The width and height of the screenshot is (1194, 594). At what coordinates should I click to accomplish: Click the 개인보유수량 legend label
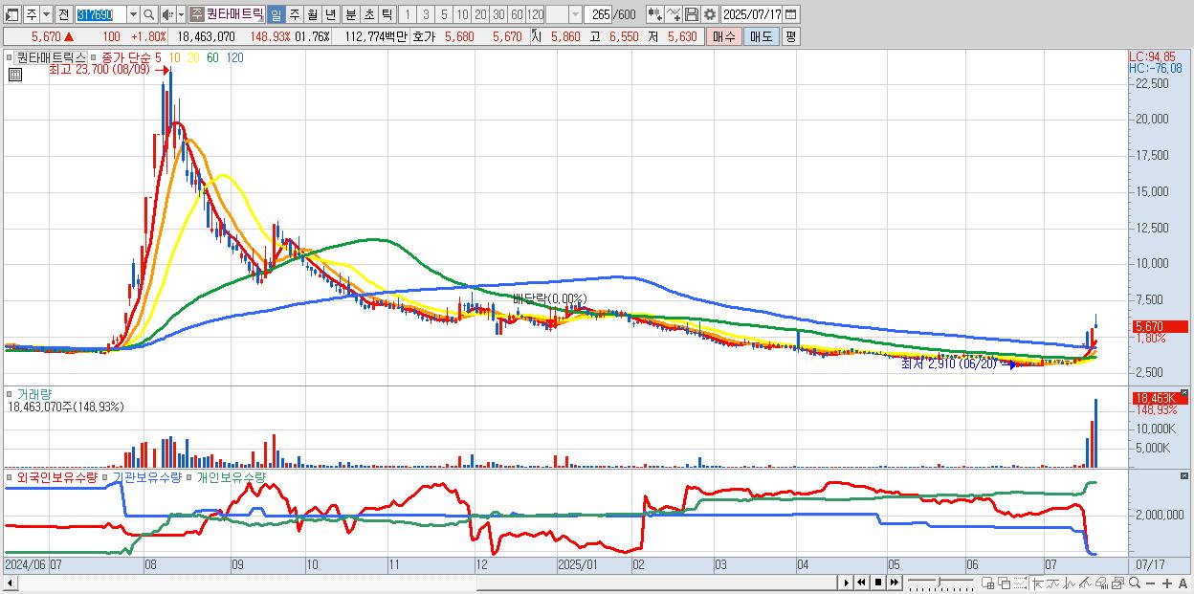tap(231, 476)
